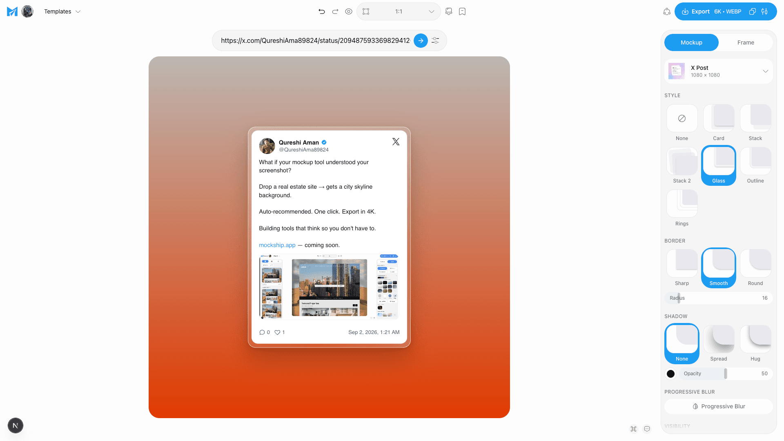
Task: Select the Stack 2 style
Action: pos(682,165)
